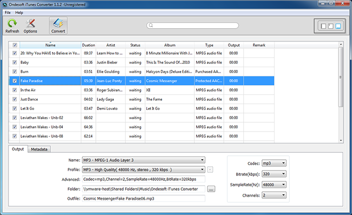Click the minus button beside Profile
Screen dimensions: 352x215
[x=210, y=170]
